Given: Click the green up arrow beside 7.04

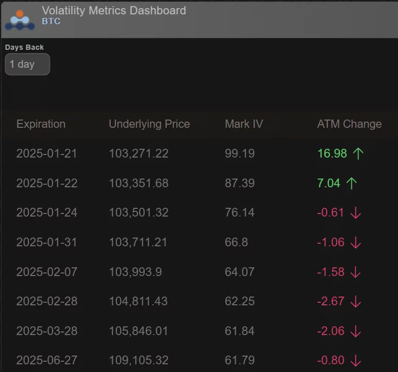Looking at the screenshot, I should 351,183.
